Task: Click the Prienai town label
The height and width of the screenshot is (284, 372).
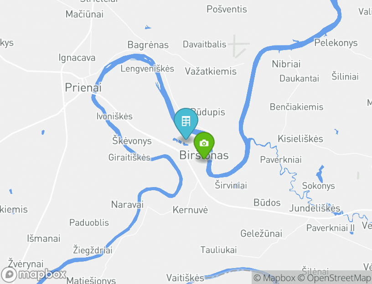Action: 83,88
